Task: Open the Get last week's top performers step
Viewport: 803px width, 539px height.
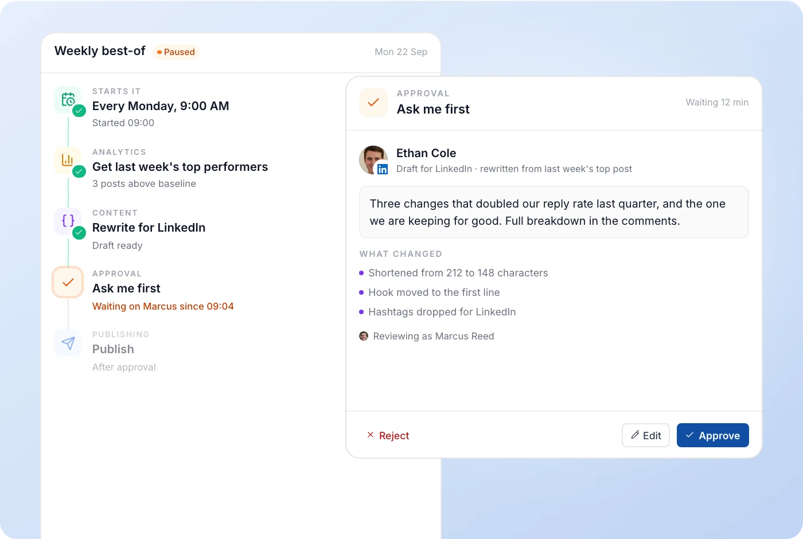Action: pos(180,167)
